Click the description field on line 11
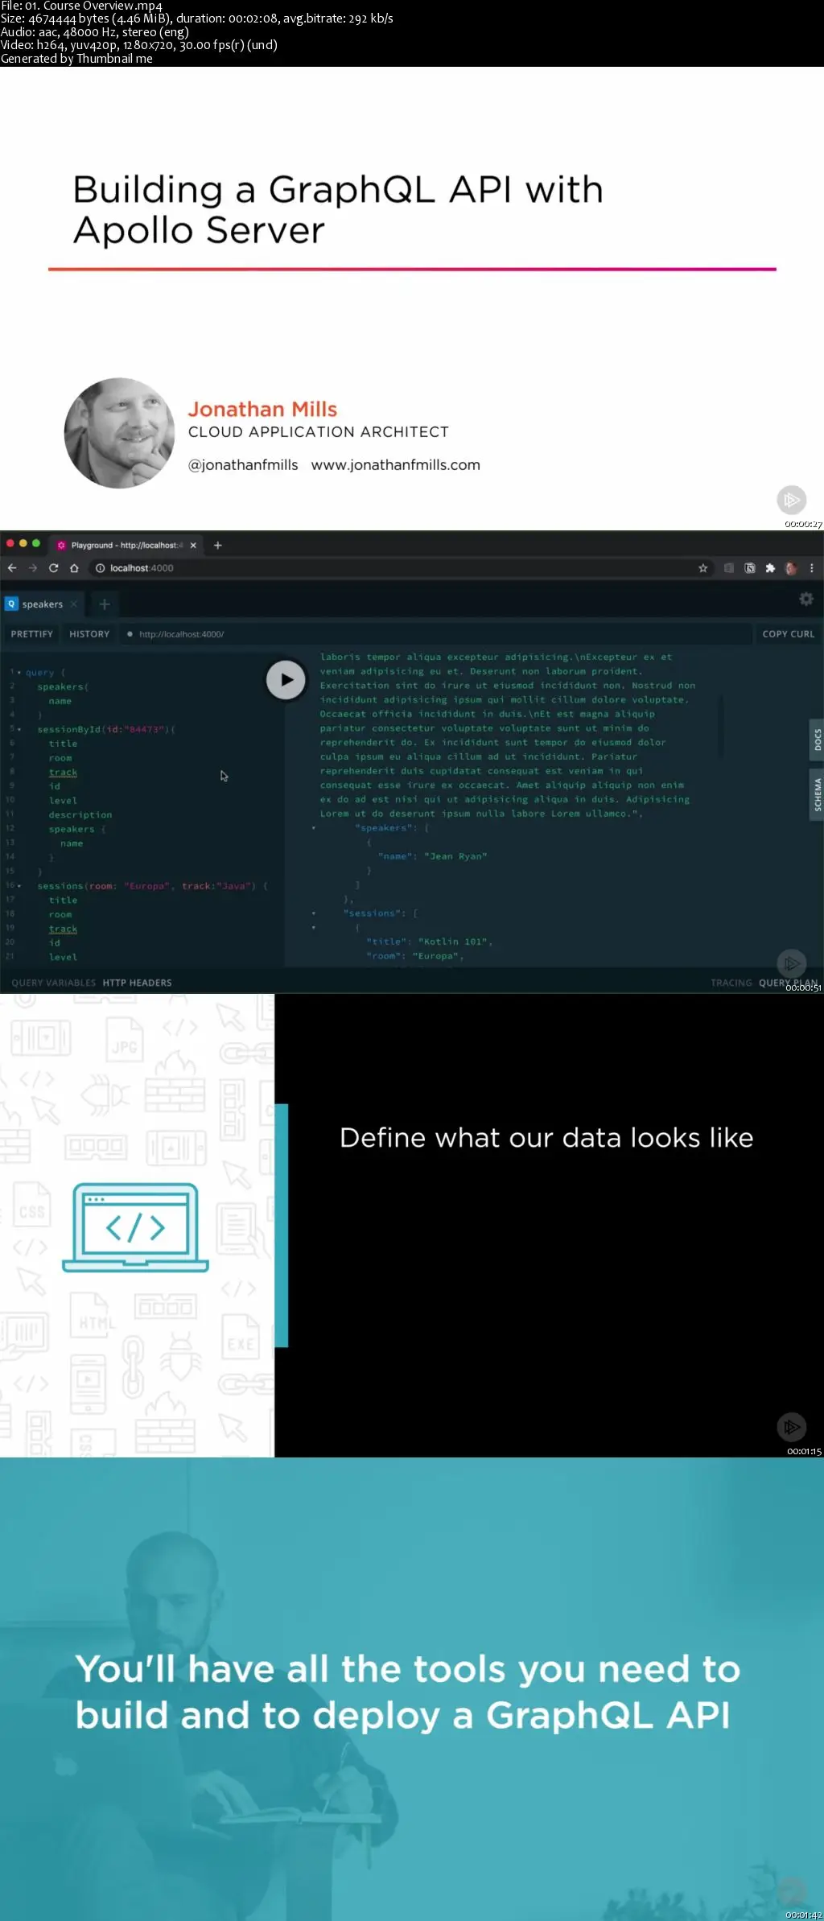The image size is (824, 1921). coord(80,815)
